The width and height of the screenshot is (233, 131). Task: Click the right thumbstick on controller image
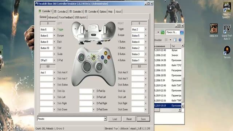pyautogui.click(x=99, y=67)
